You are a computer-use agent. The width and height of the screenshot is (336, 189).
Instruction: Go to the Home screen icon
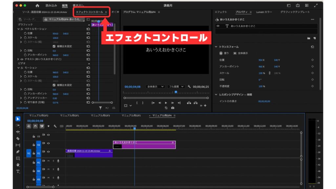coord(37,6)
